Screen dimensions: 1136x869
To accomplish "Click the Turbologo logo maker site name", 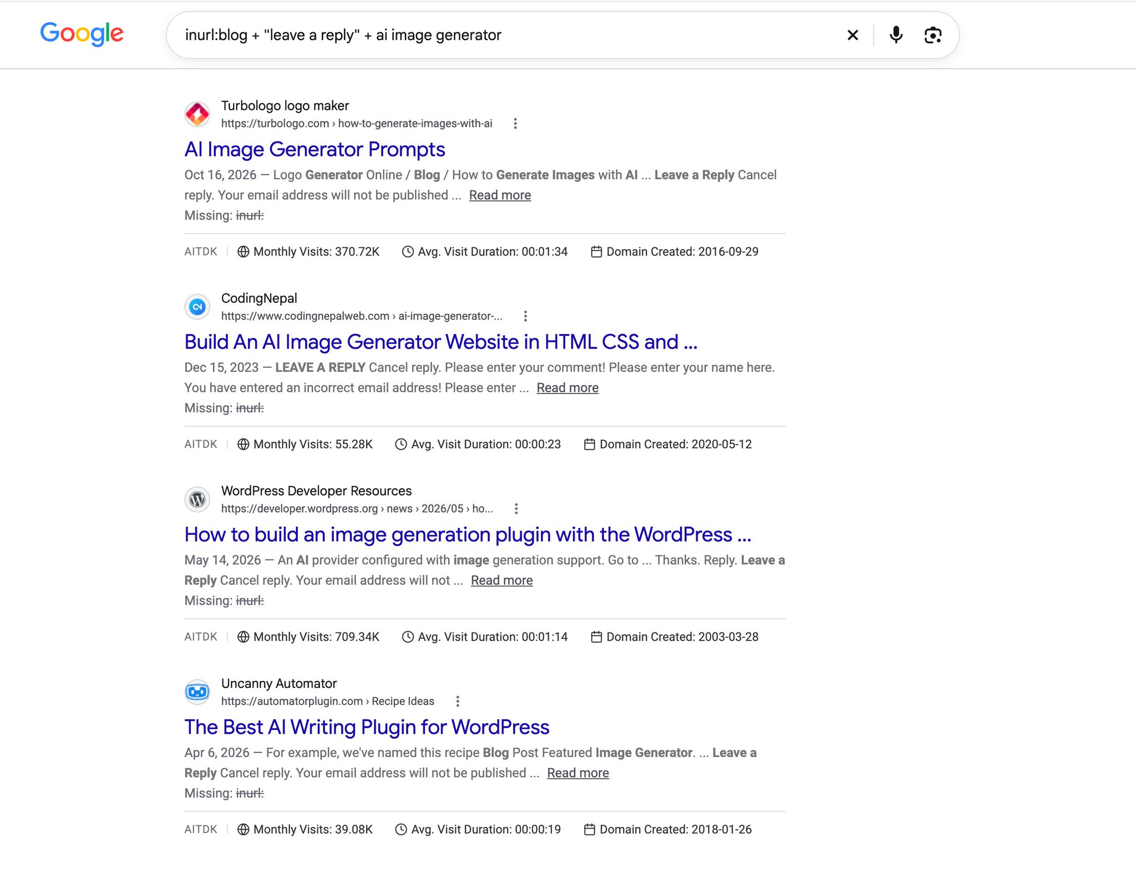I will click(x=285, y=105).
